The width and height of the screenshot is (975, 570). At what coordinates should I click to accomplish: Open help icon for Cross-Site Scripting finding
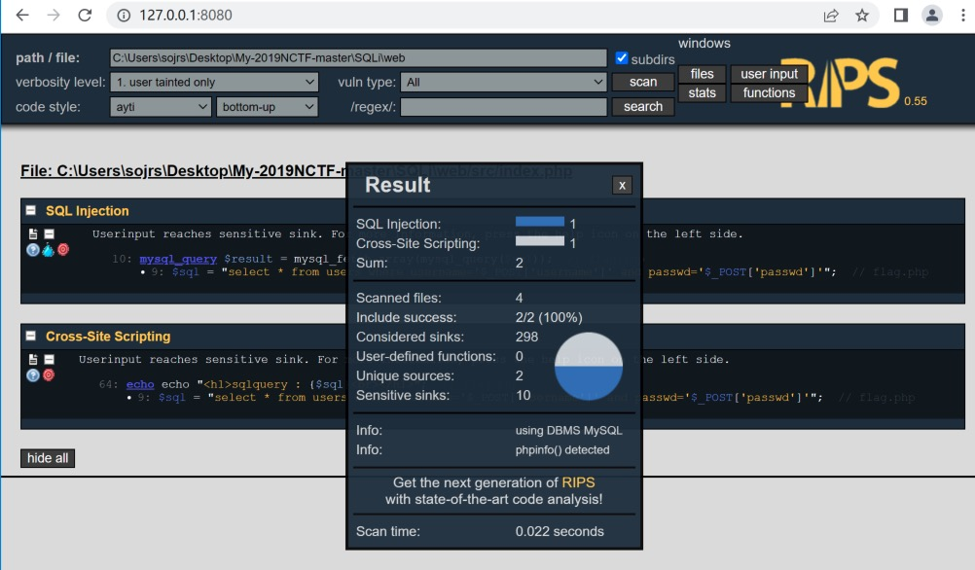point(33,374)
